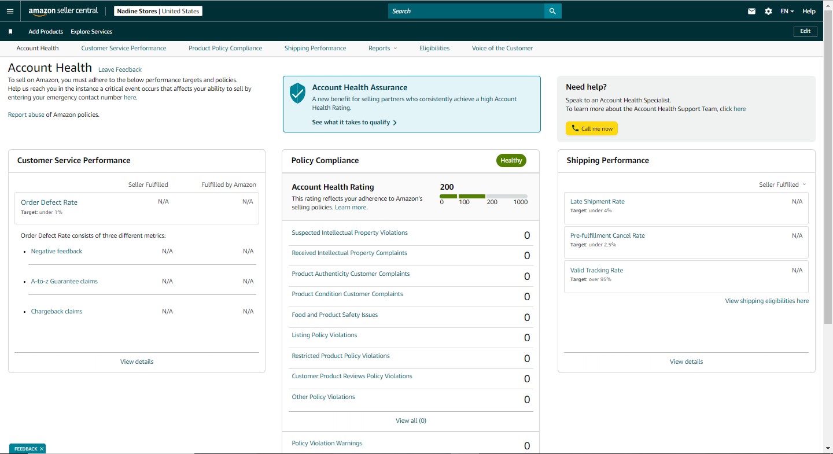The width and height of the screenshot is (833, 454).
Task: Open Product Authenticity Customer Complaints
Action: (x=351, y=274)
